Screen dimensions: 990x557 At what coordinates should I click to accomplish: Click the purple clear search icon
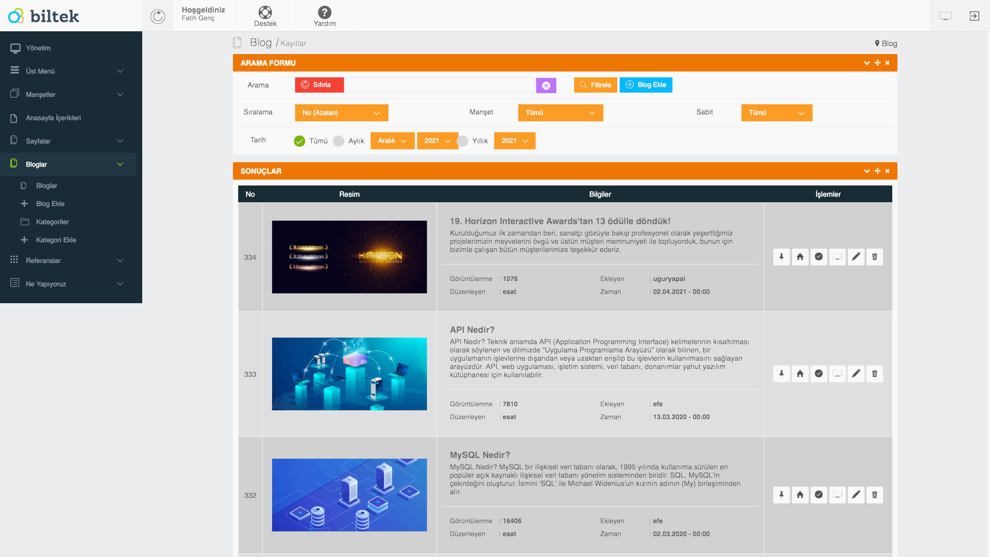coord(546,85)
